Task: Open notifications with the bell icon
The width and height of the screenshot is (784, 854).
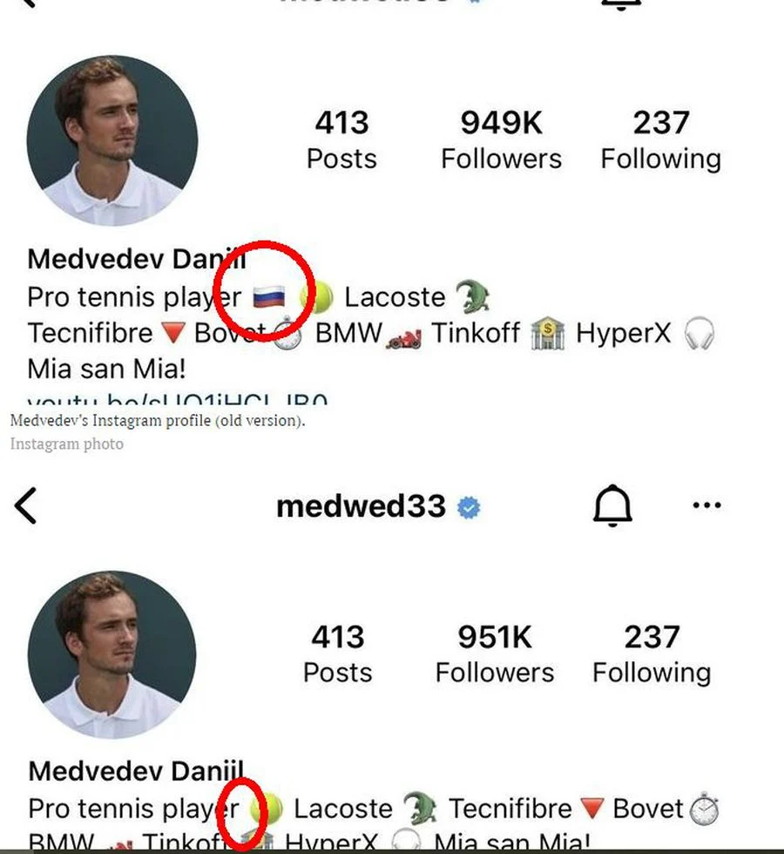Action: click(612, 505)
